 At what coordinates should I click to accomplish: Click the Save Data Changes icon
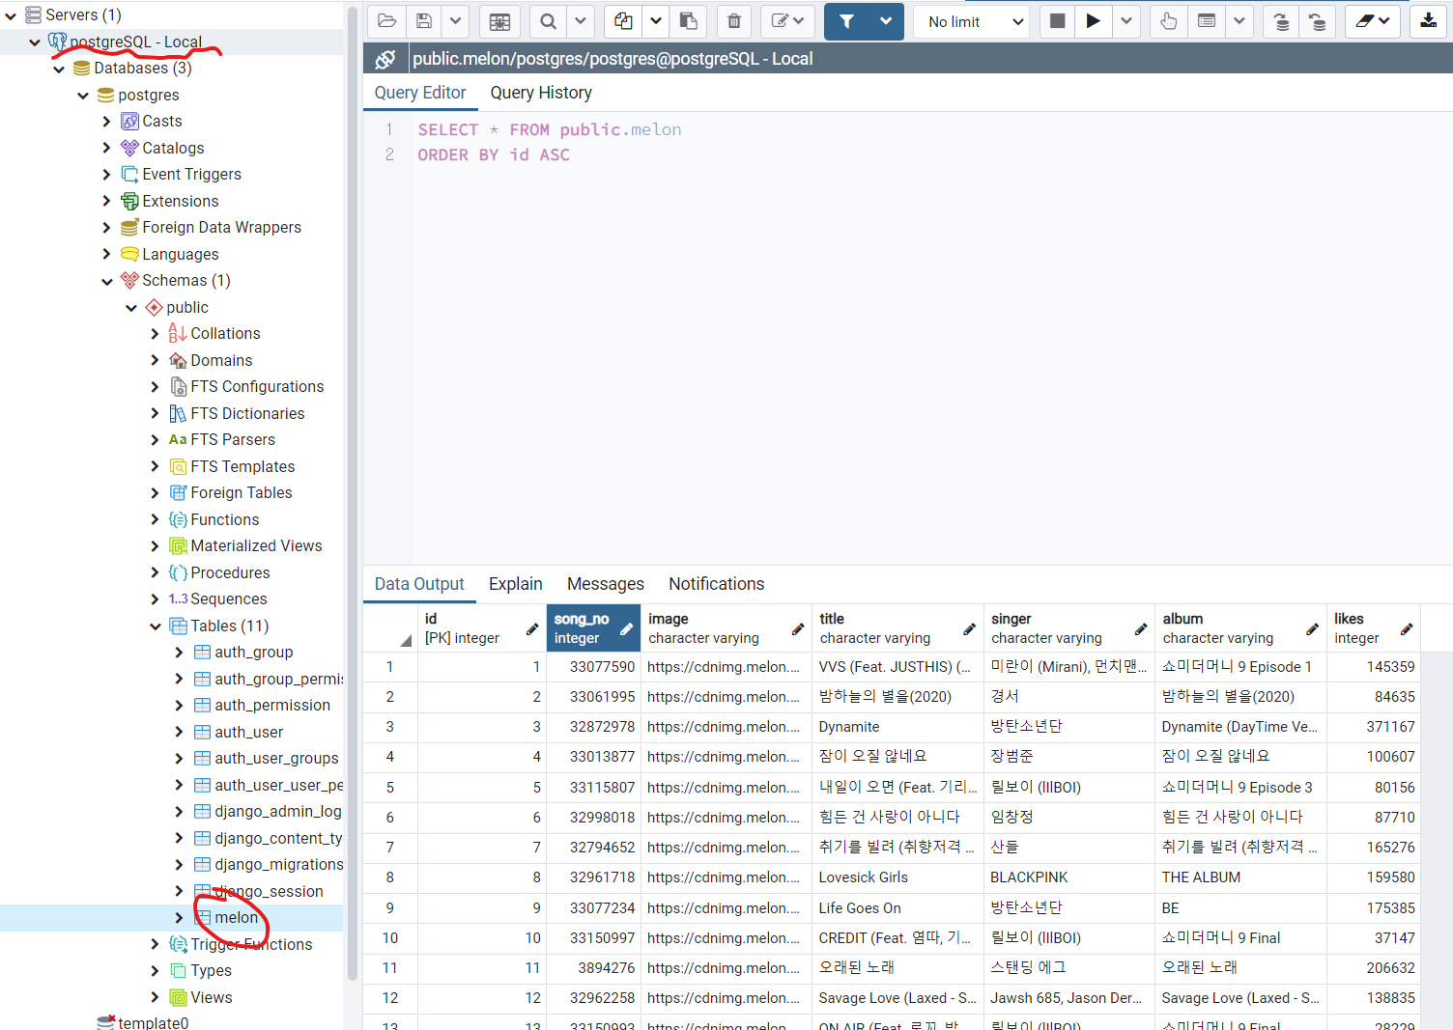(499, 21)
